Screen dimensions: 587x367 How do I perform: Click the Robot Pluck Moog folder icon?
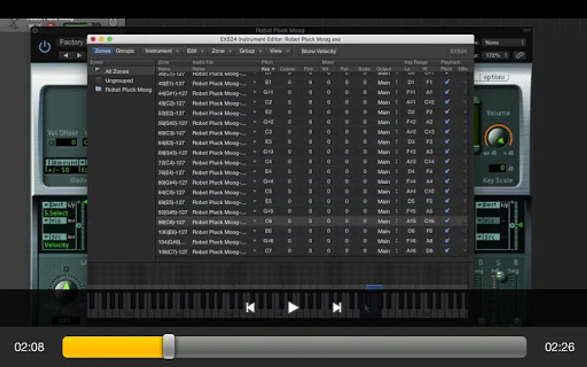pyautogui.click(x=98, y=89)
